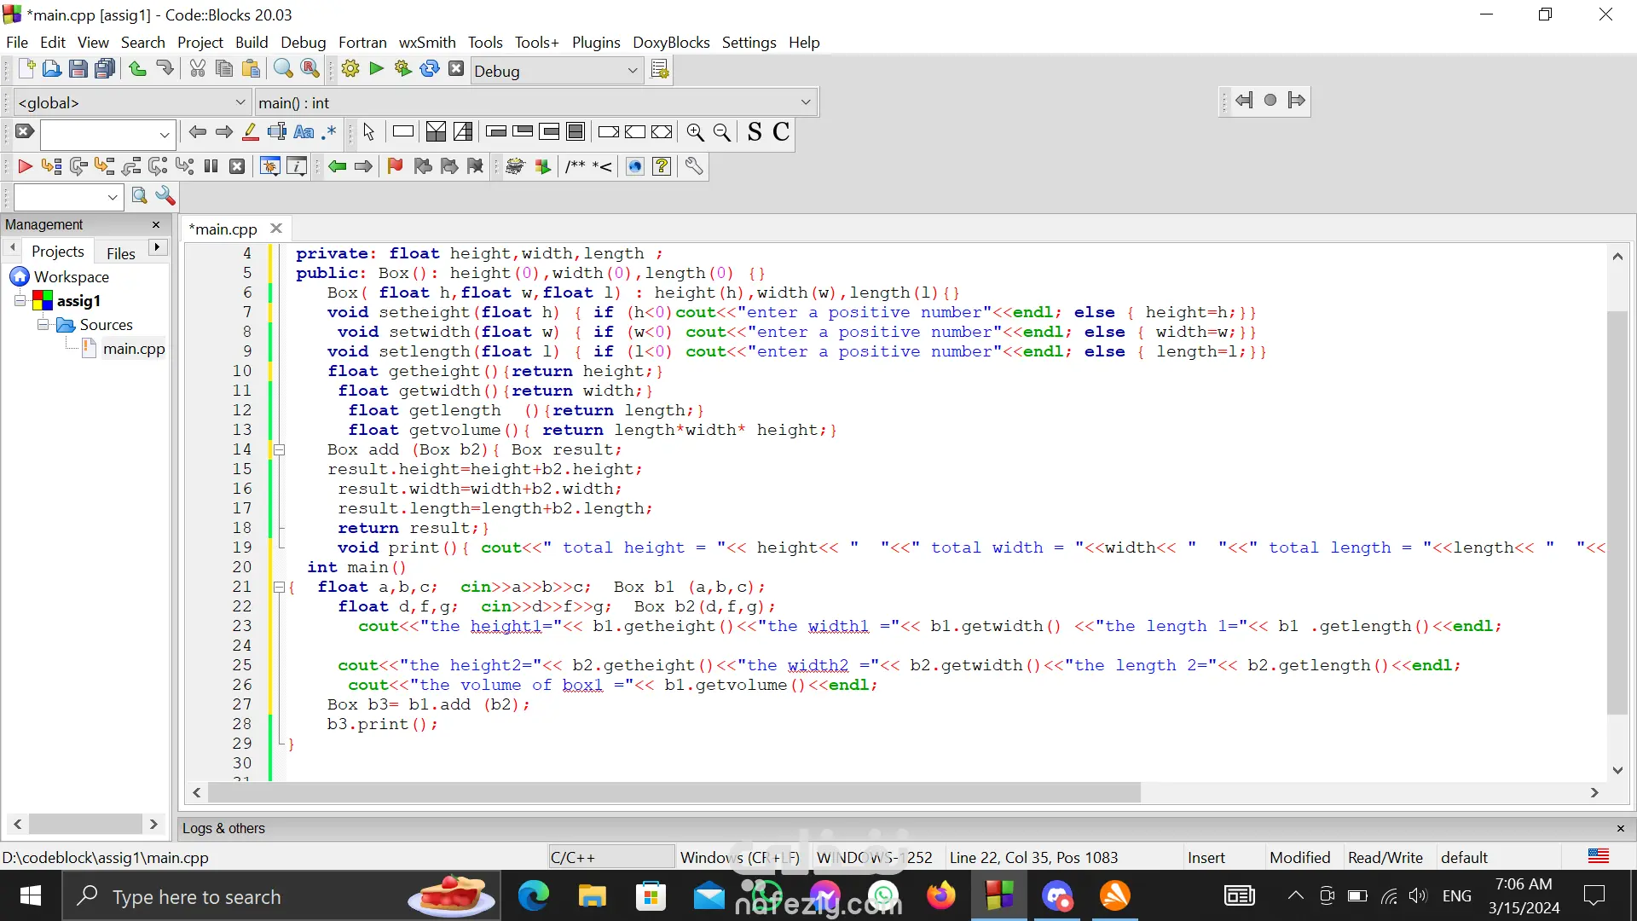
Task: Click the Build and run icon
Action: (402, 70)
